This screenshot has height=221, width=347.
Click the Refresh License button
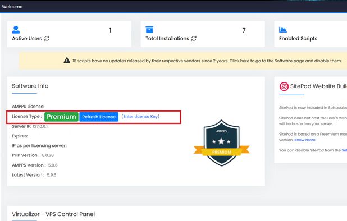click(99, 117)
